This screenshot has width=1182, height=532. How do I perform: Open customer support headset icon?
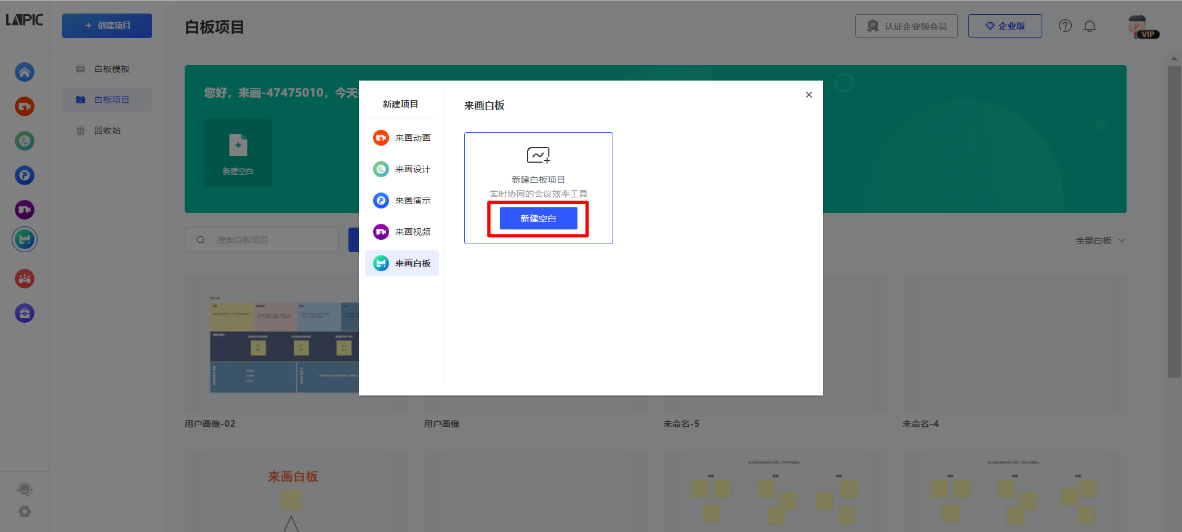pyautogui.click(x=25, y=490)
